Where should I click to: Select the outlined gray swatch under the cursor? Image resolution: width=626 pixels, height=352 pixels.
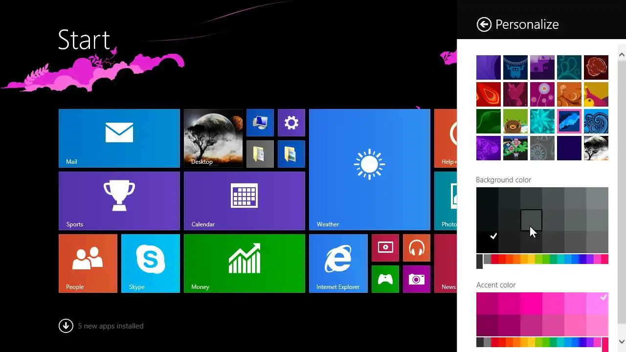[x=531, y=220]
